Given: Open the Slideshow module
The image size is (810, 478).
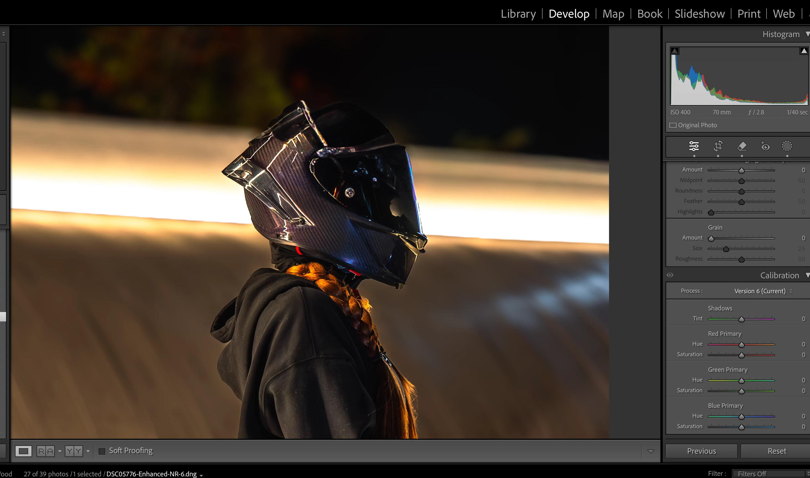Looking at the screenshot, I should 700,14.
